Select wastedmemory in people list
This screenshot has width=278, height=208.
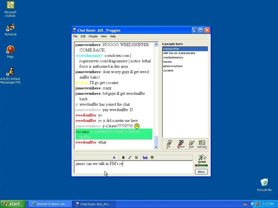click(x=185, y=57)
